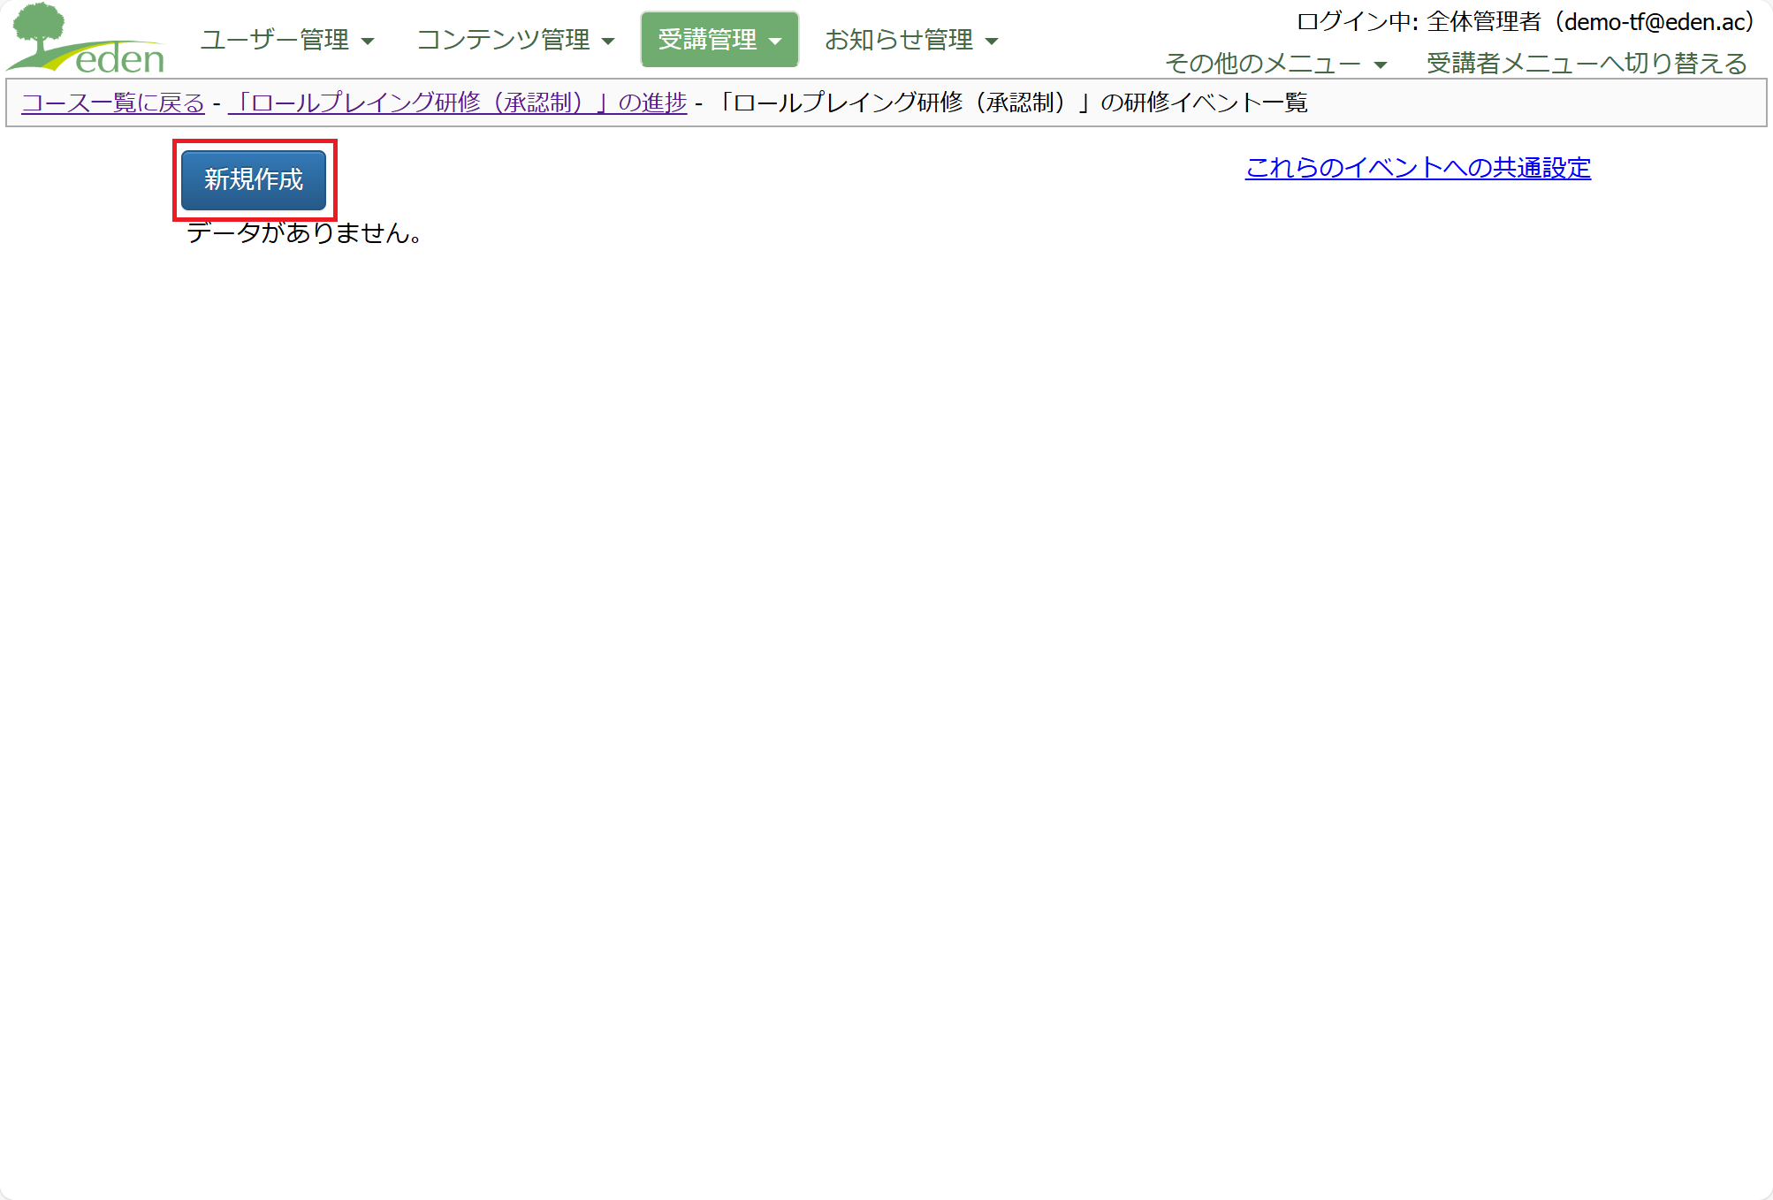
Task: Click the ログイン中: 全体管理者 account text
Action: [x=1525, y=22]
